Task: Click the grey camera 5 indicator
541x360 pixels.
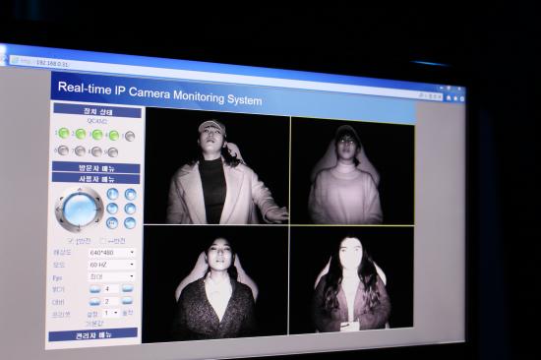Action: pyautogui.click(x=130, y=137)
